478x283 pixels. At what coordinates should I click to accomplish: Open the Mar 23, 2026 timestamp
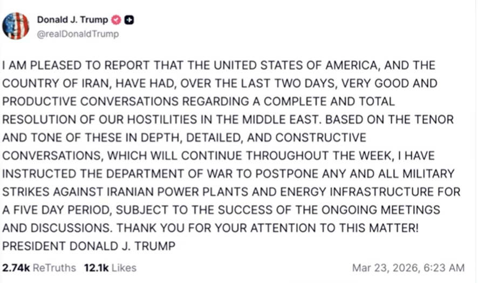point(408,267)
